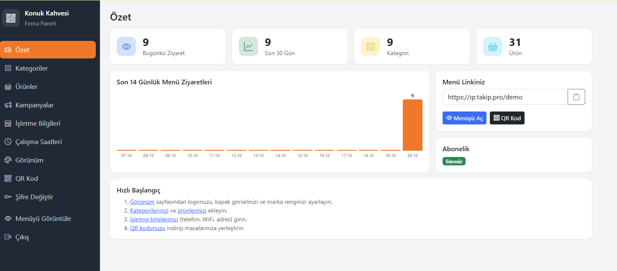
Task: Click the eye icon on Bugünkü Ziyaret card
Action: [126, 46]
